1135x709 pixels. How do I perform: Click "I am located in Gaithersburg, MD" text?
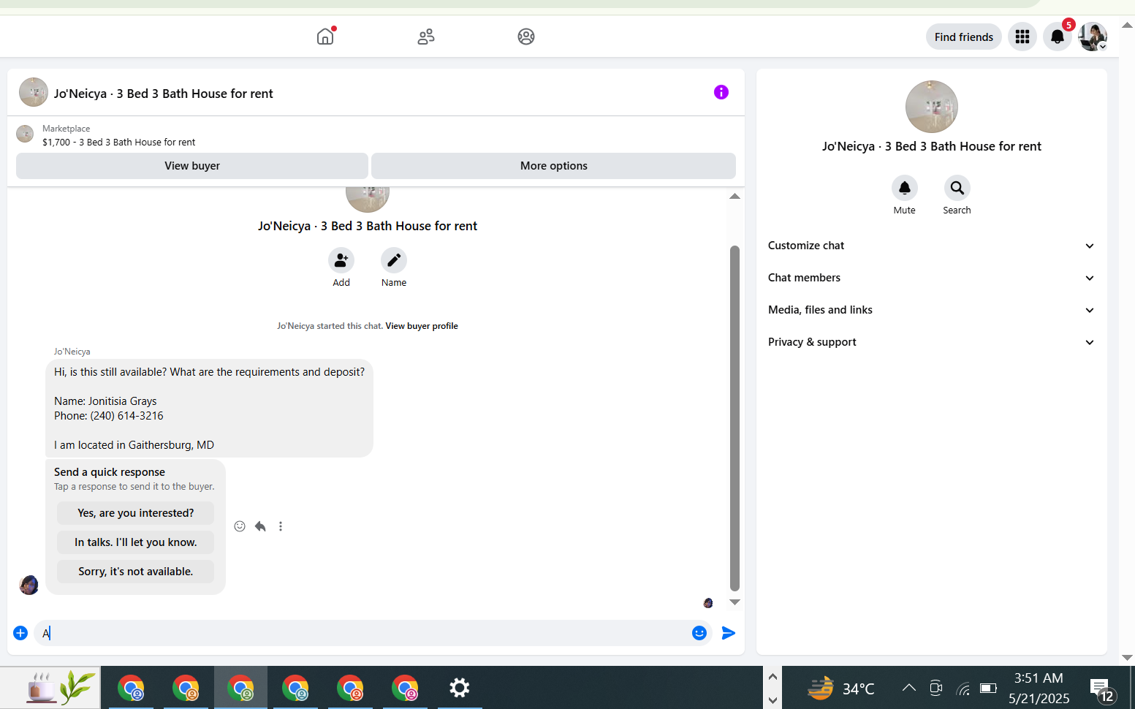tap(134, 445)
